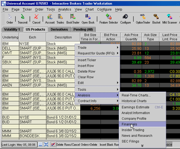Choose Clear Row from context menu
This screenshot has height=149, width=180.
tap(98, 77)
